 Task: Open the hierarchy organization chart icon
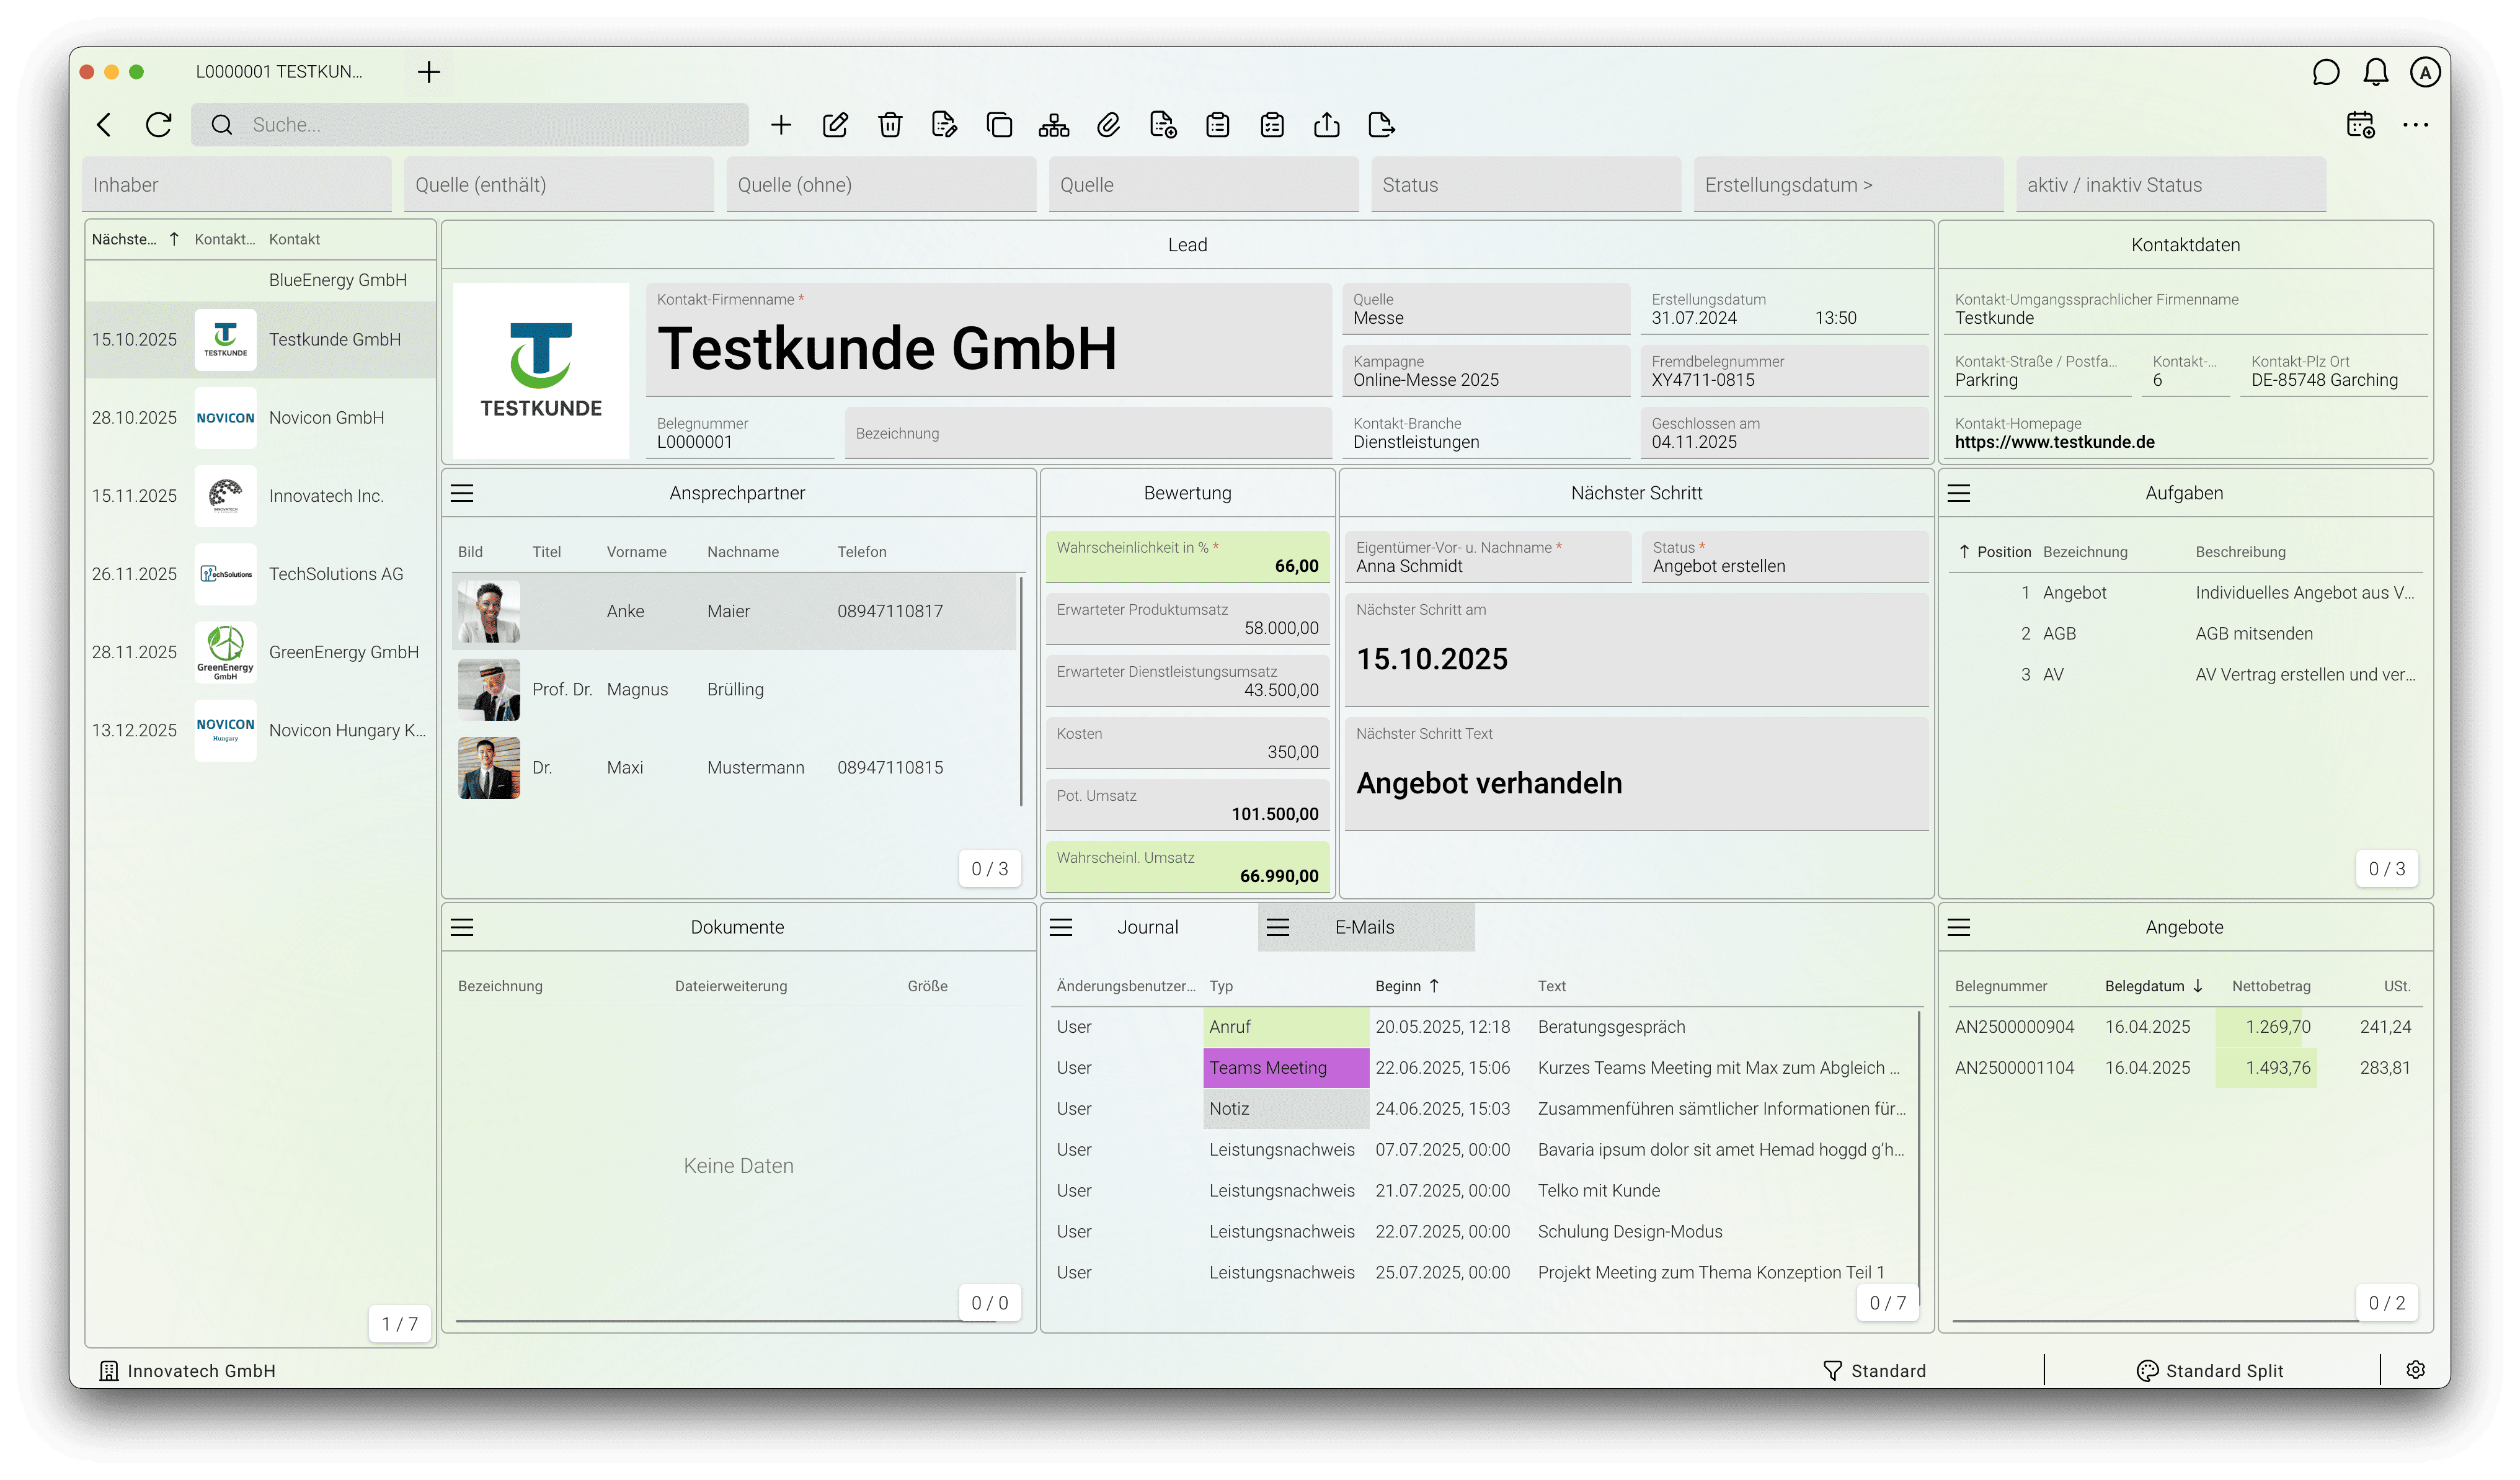click(x=1053, y=125)
